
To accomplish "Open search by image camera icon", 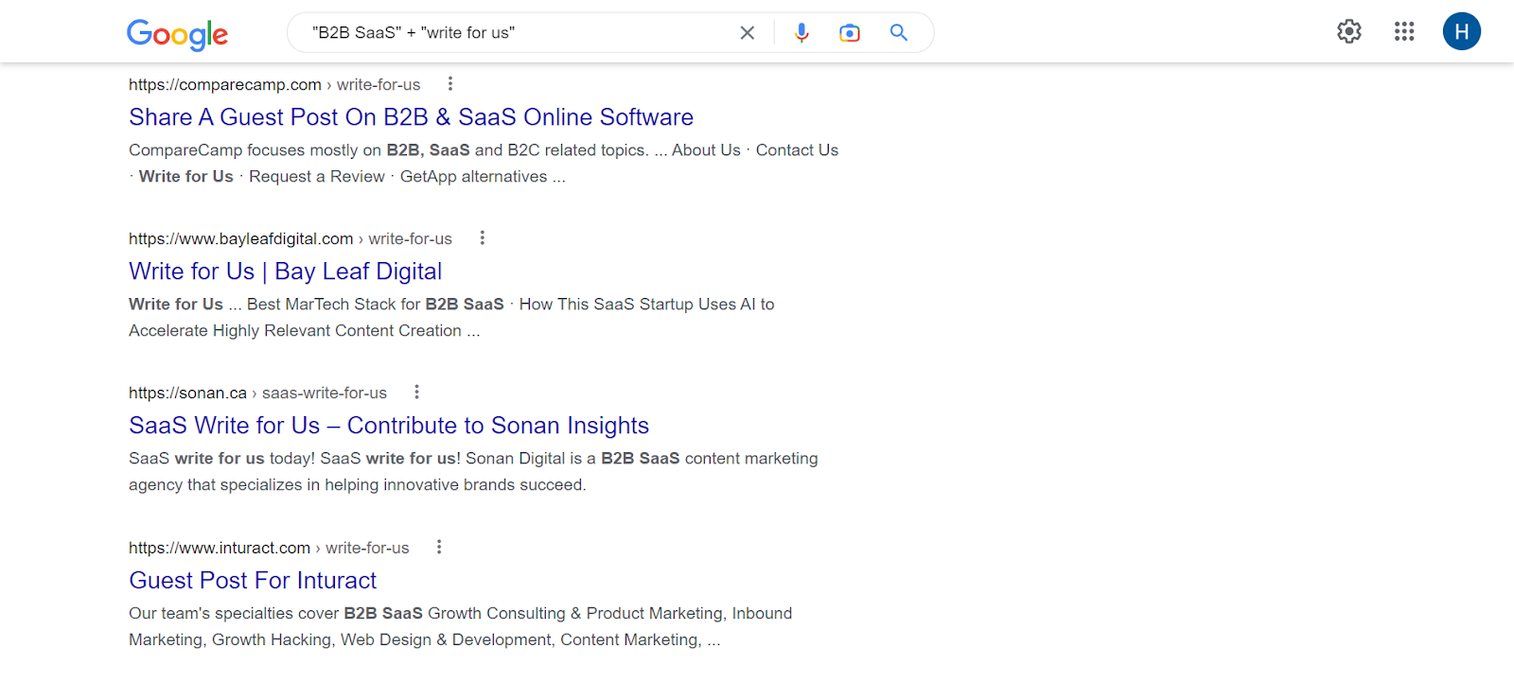I will pos(850,33).
